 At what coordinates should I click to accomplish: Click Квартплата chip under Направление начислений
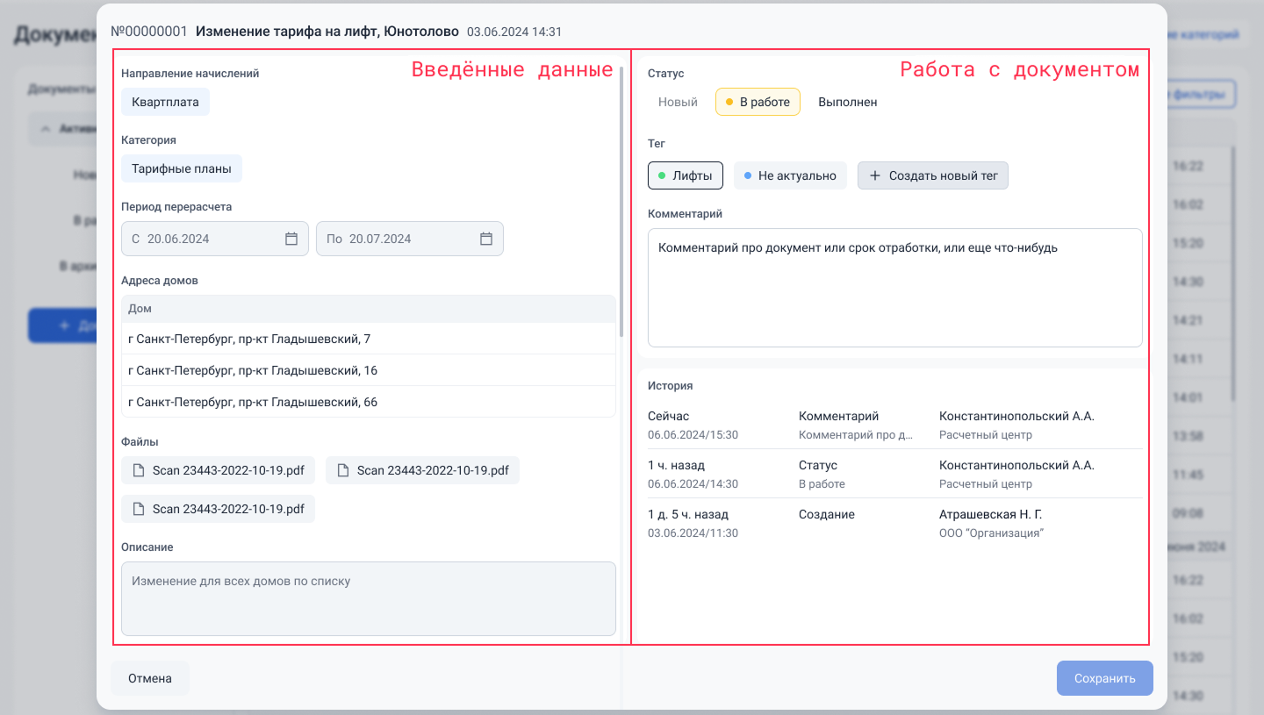pyautogui.click(x=165, y=102)
